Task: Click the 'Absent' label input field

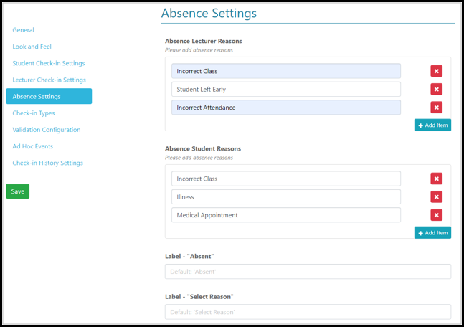Action: 308,272
